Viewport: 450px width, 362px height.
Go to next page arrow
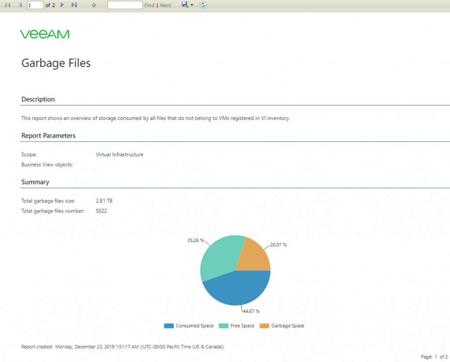62,5
